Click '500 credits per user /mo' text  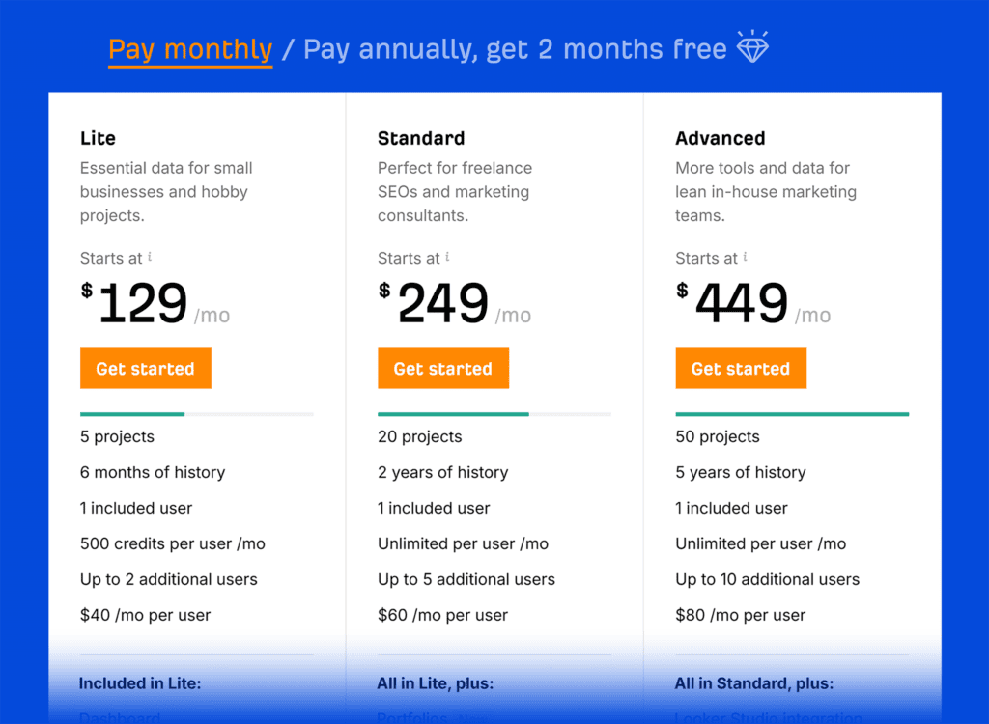pyautogui.click(x=173, y=543)
